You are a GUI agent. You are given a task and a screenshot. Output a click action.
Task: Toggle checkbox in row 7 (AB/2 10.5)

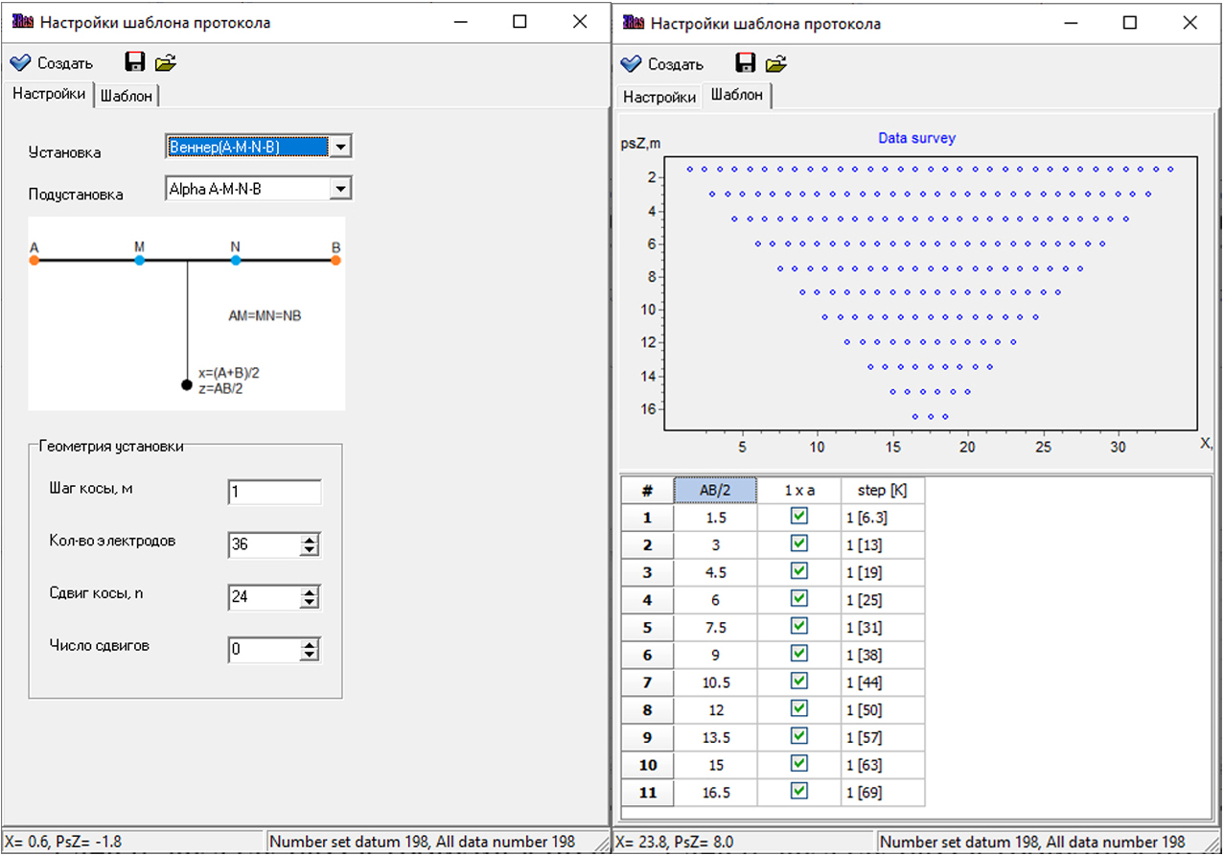tap(799, 682)
